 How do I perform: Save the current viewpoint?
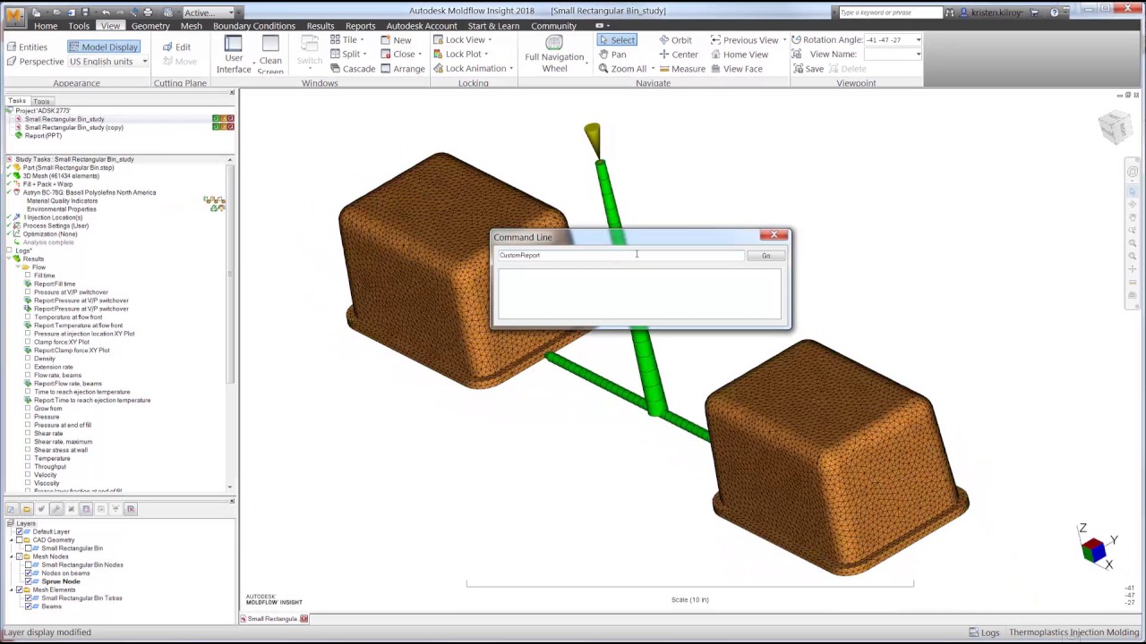click(x=808, y=69)
